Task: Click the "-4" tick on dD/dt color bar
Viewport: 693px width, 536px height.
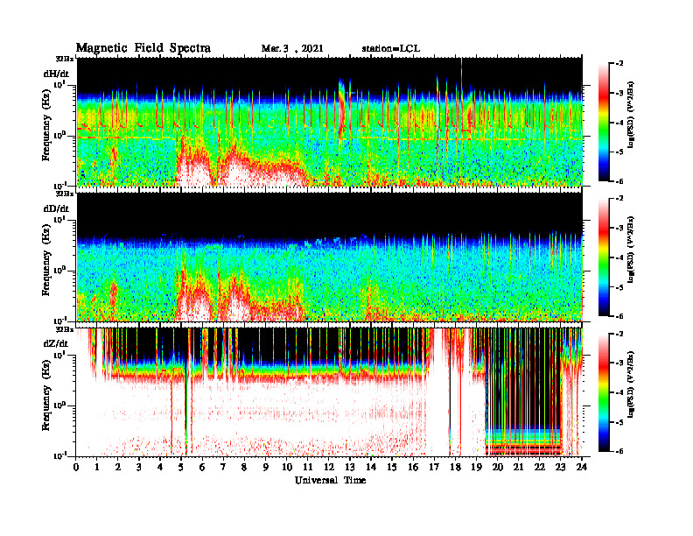Action: (619, 257)
